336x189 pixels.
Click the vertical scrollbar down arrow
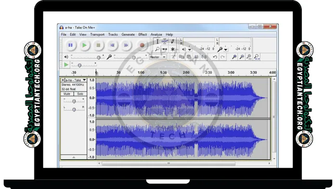[274, 159]
